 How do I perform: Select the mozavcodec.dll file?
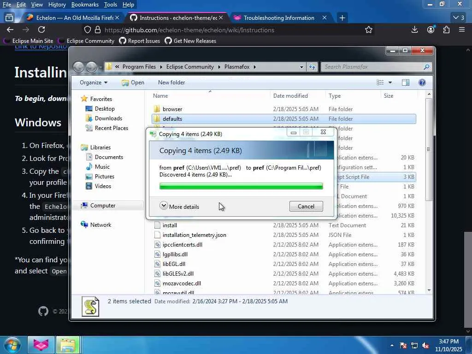tap(283, 283)
